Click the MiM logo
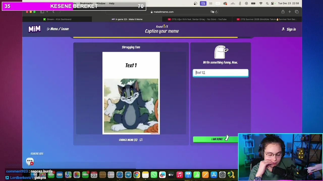This screenshot has height=181, width=323. (34, 29)
